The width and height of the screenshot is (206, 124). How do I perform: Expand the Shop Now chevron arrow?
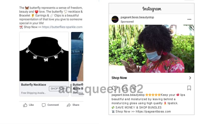point(190,78)
